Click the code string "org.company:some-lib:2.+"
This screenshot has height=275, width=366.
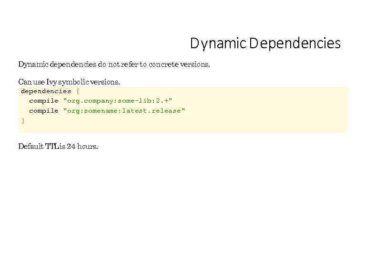(x=118, y=101)
